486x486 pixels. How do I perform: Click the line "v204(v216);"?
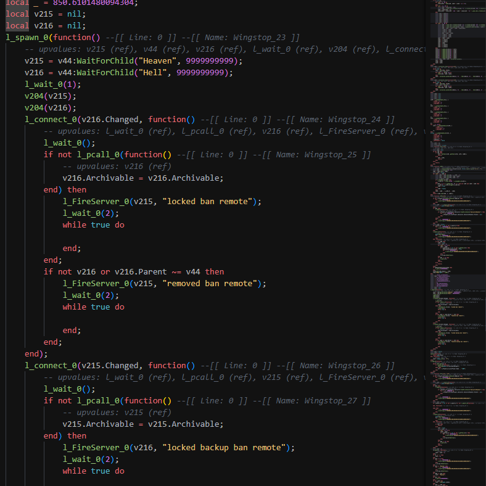[x=50, y=108]
